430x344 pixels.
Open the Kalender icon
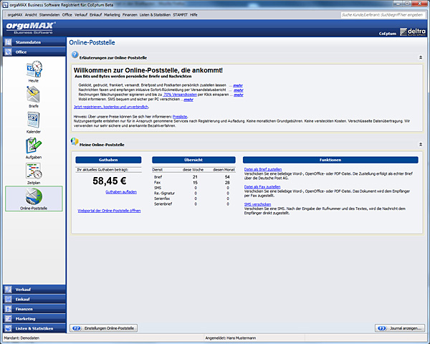(34, 123)
